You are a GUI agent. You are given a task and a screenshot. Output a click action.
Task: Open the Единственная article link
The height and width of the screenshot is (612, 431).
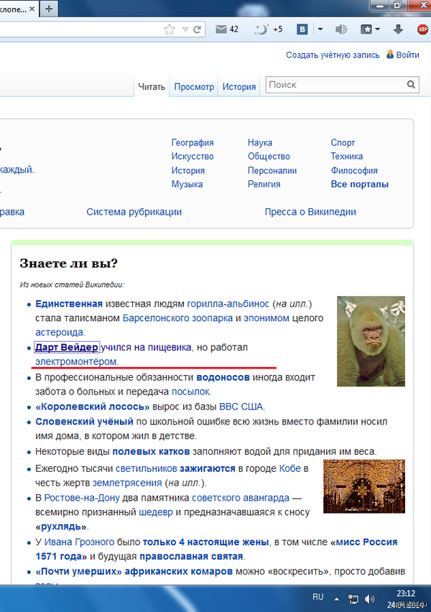tap(69, 304)
